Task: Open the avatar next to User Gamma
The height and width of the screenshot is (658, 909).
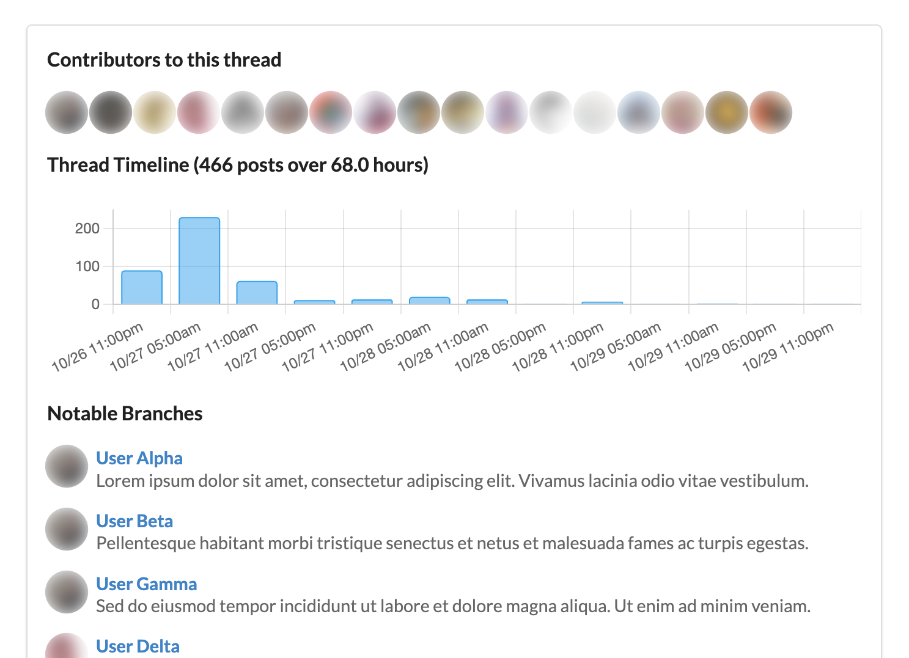Action: 67,592
